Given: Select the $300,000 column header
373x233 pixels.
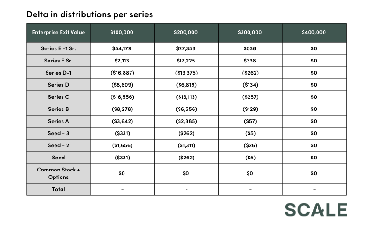Looking at the screenshot, I should [x=250, y=33].
